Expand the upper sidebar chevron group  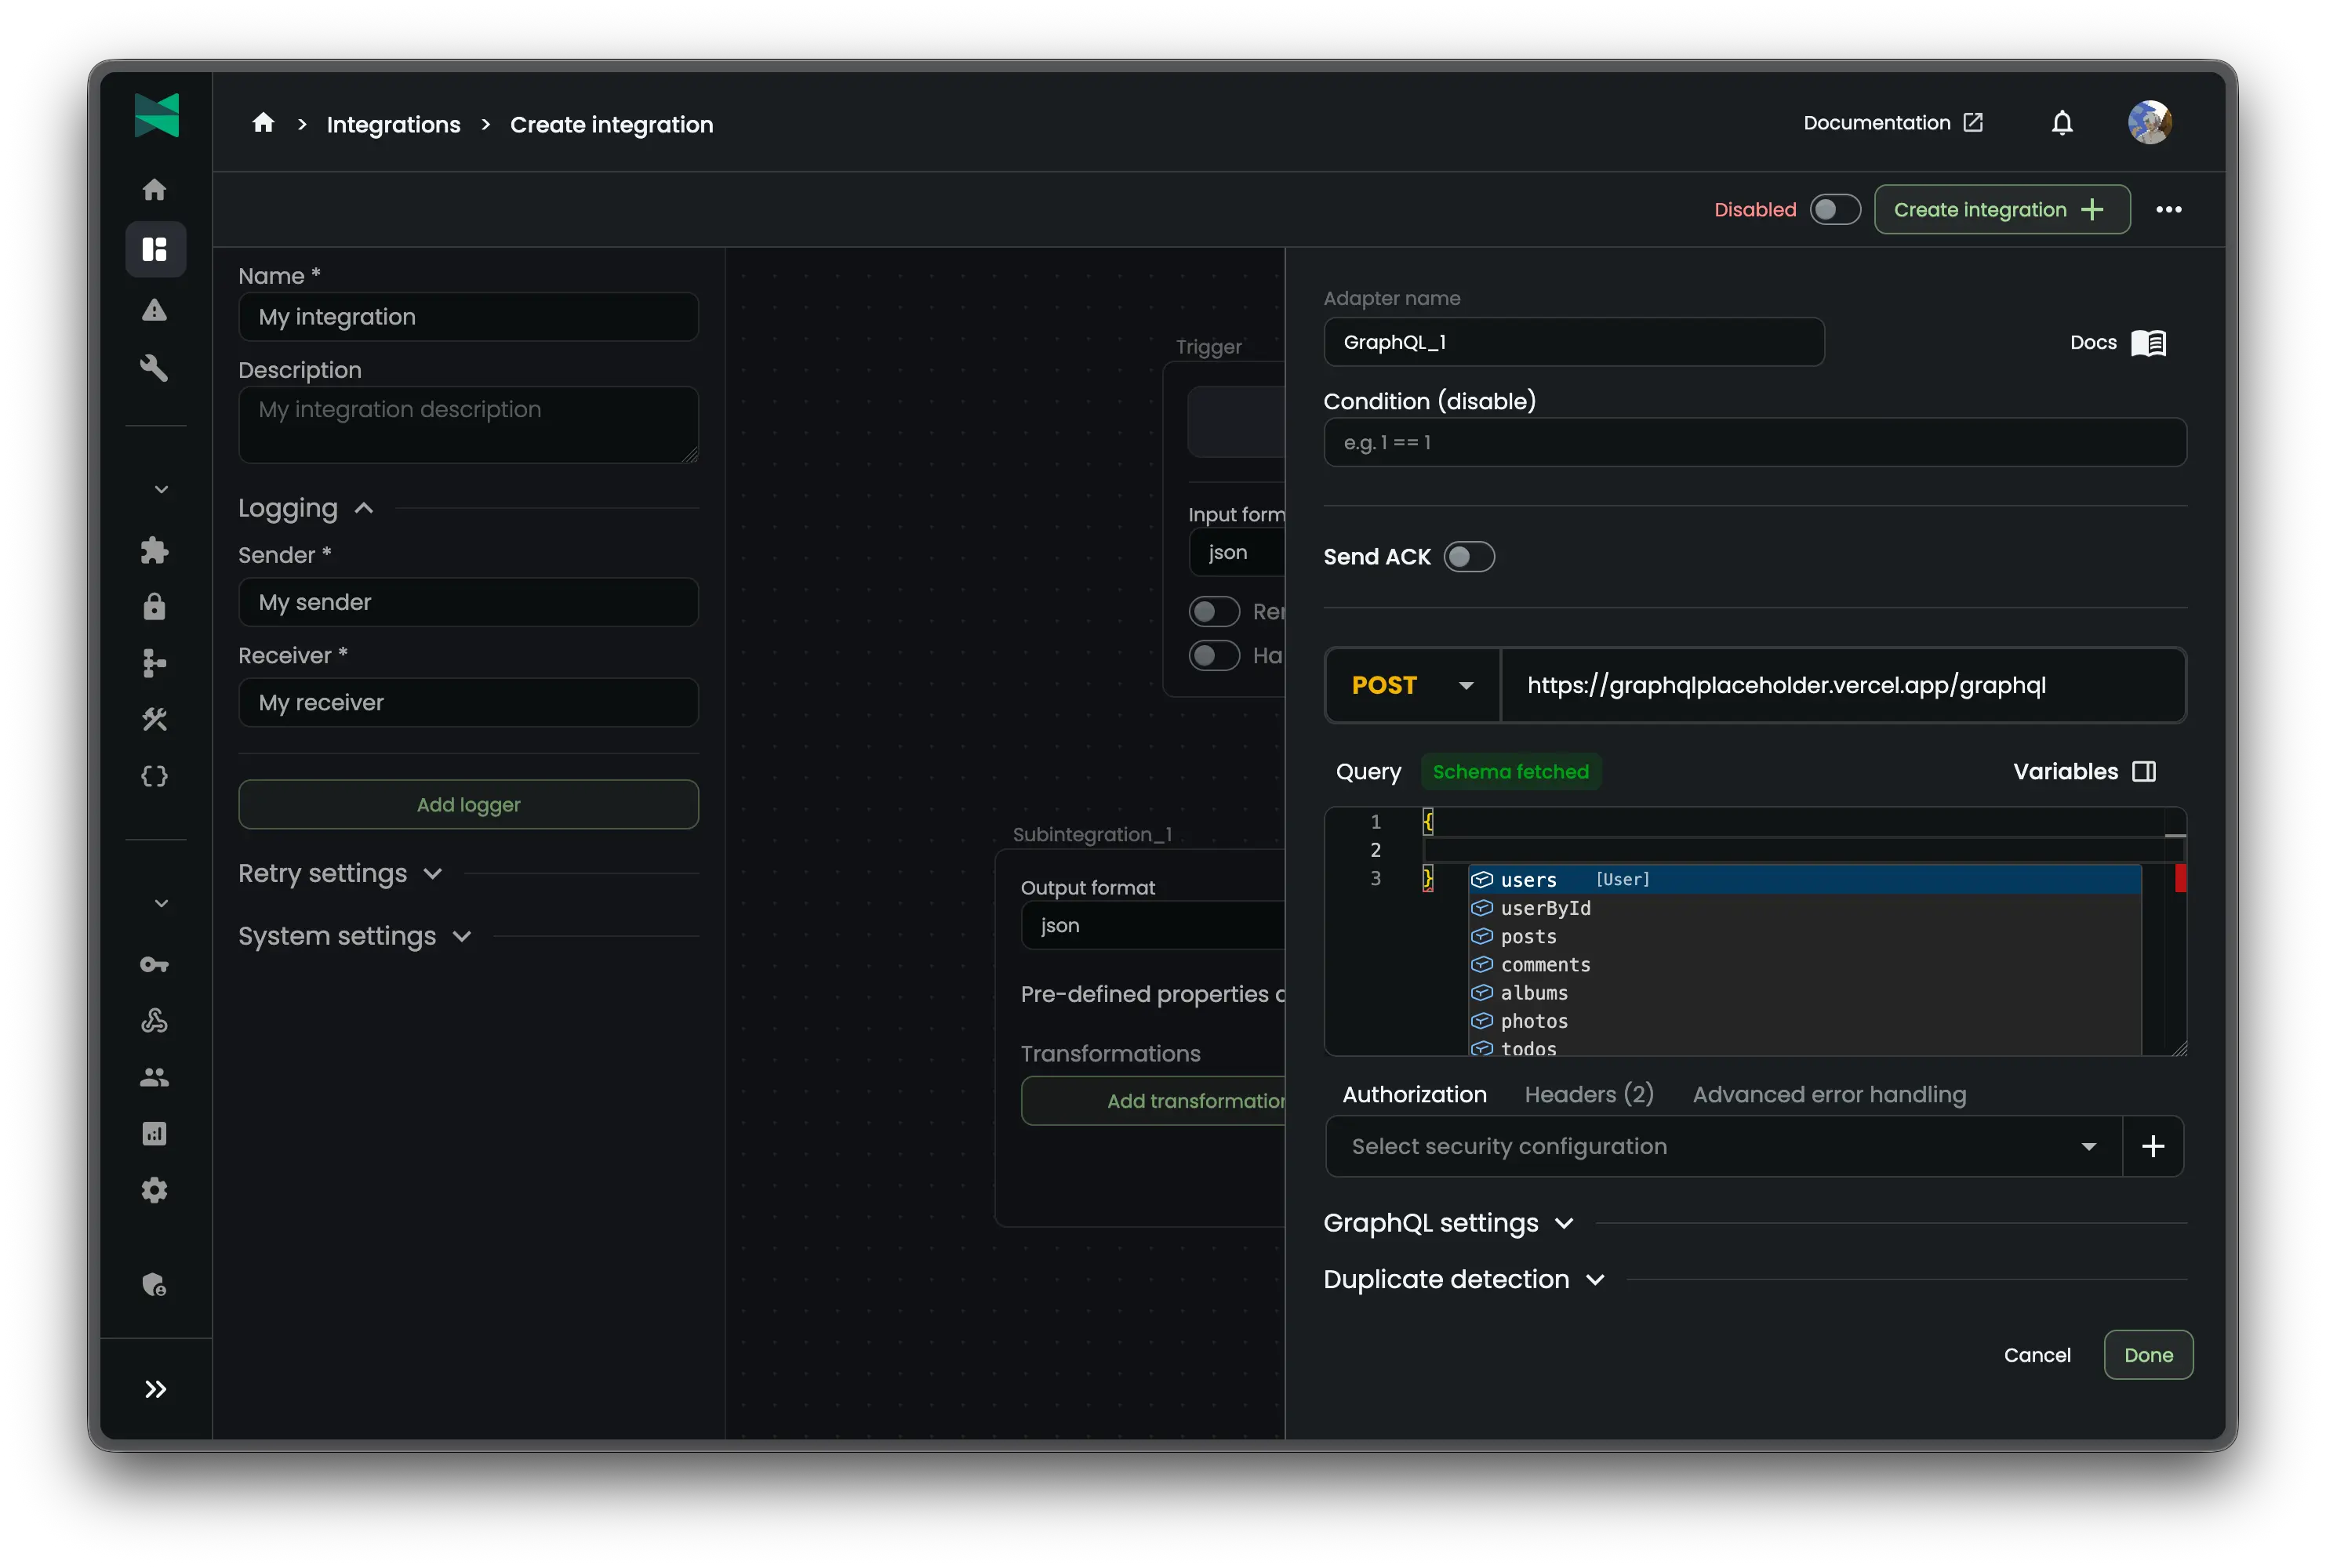tap(161, 489)
